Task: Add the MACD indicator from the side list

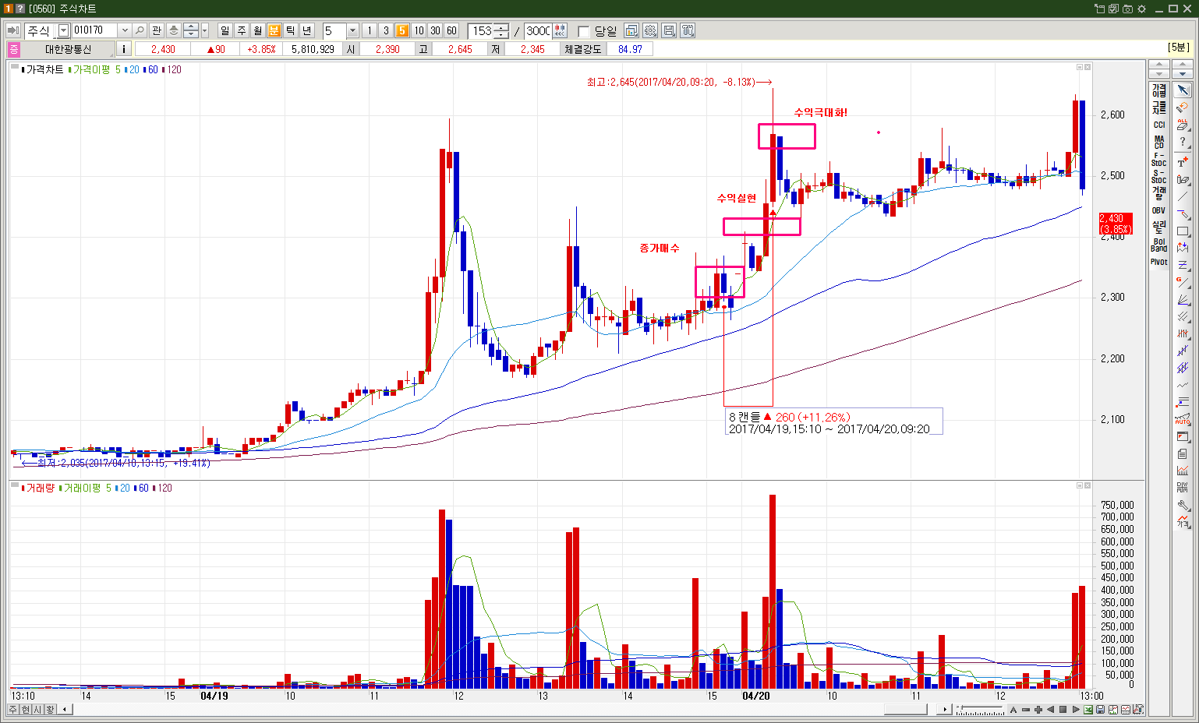Action: tap(1158, 142)
